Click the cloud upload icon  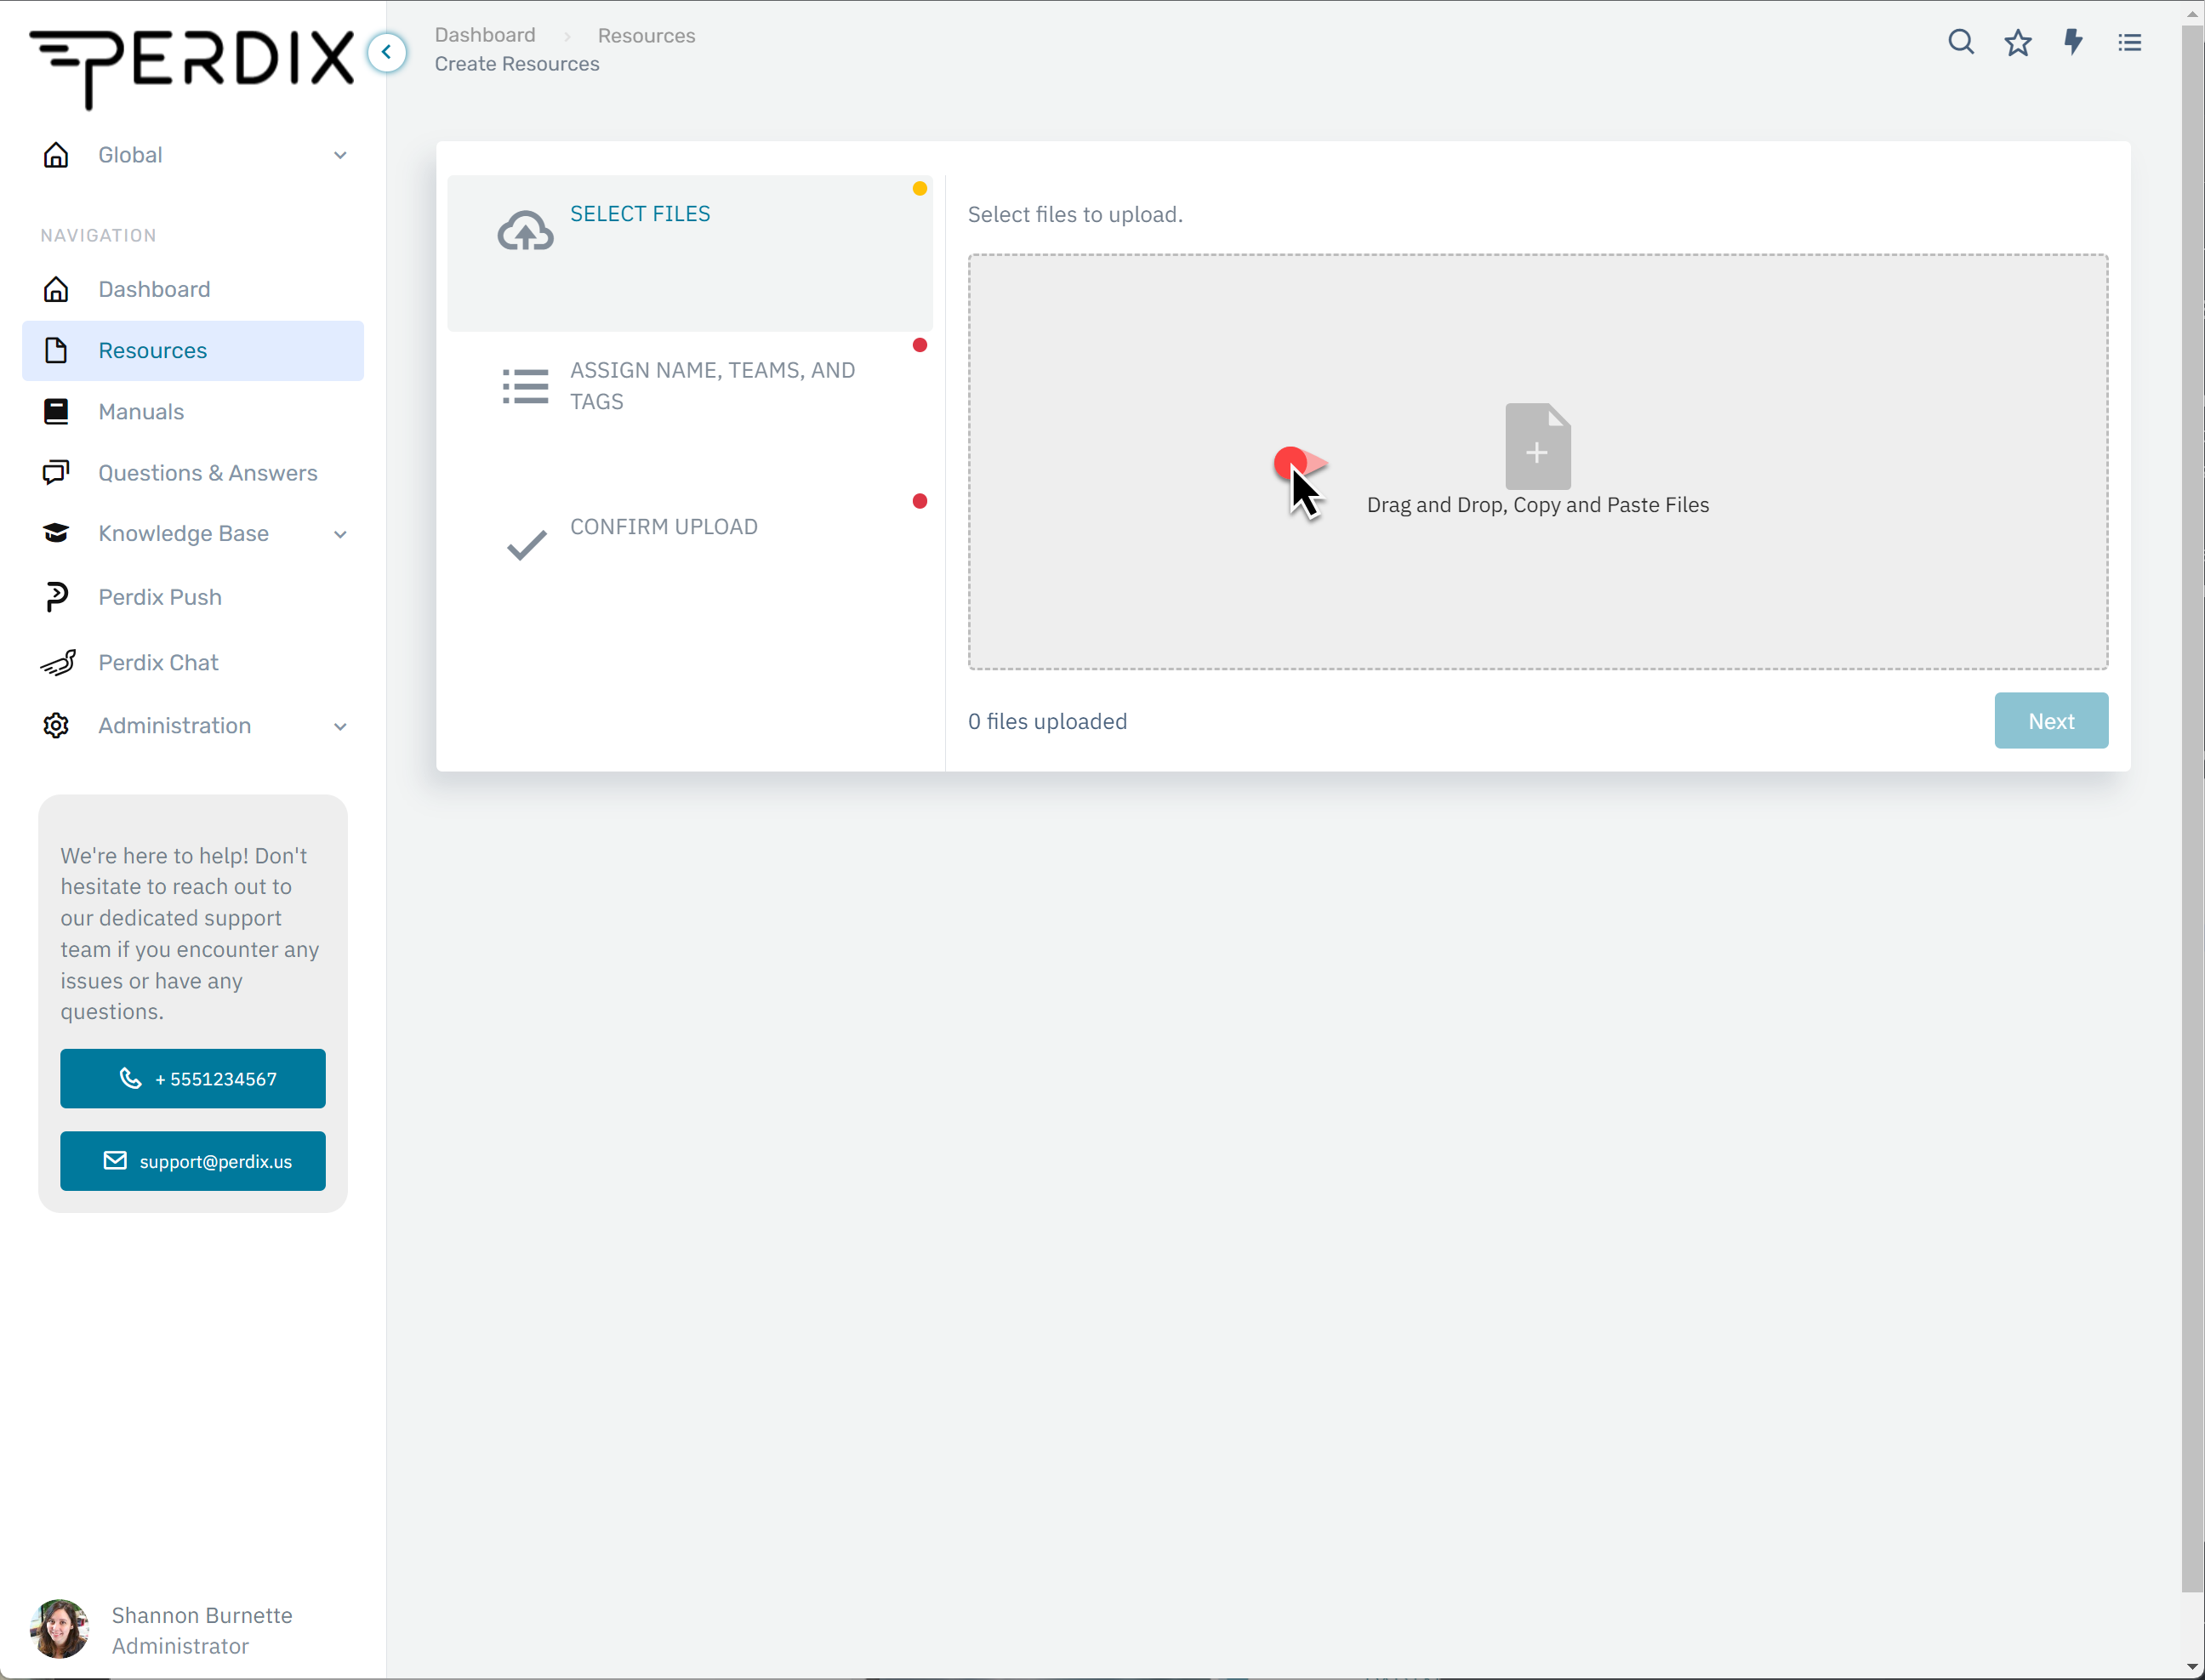pyautogui.click(x=525, y=231)
